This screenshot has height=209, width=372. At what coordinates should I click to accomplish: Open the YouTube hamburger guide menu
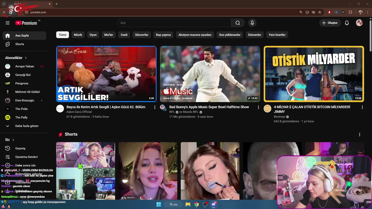(8, 23)
